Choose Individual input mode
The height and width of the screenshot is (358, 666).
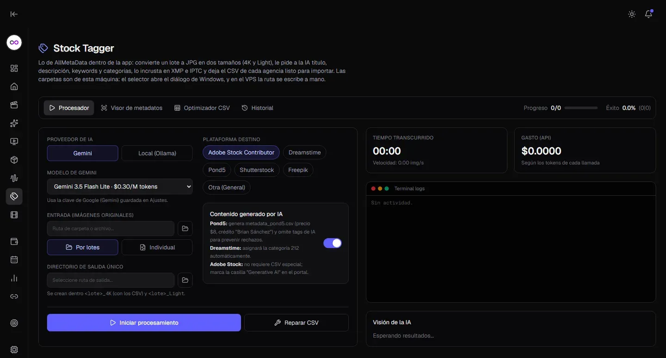click(x=157, y=247)
